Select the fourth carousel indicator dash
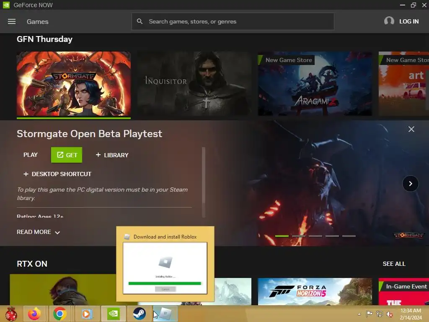This screenshot has height=322, width=429. (332, 236)
